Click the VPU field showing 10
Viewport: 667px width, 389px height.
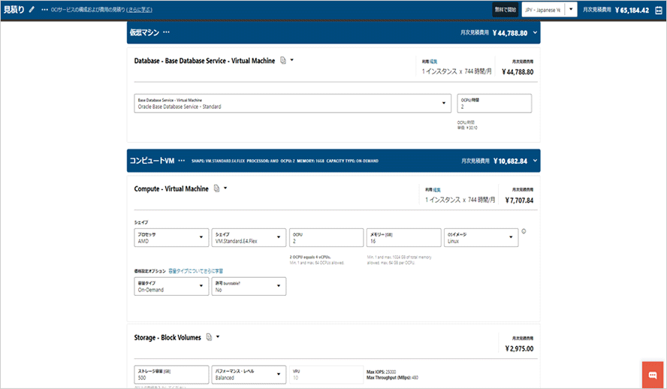tap(326, 375)
